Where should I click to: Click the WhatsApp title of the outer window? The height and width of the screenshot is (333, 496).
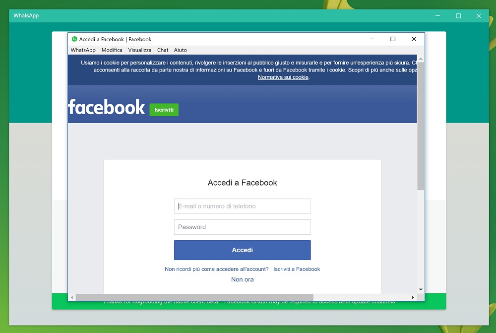[26, 15]
